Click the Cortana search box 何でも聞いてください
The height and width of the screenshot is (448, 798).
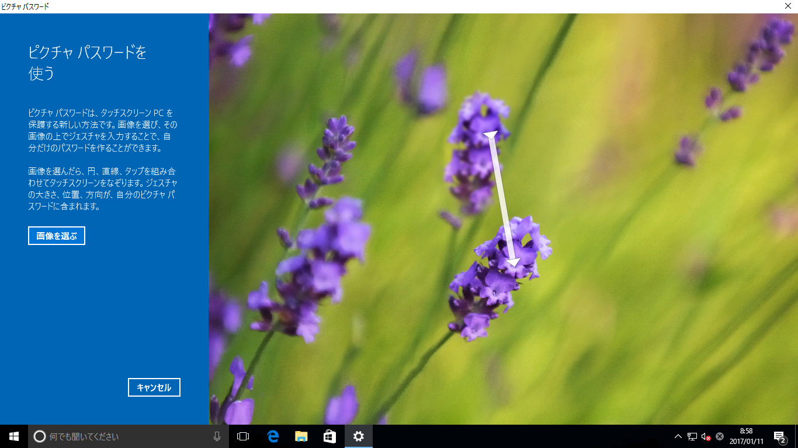click(x=128, y=436)
